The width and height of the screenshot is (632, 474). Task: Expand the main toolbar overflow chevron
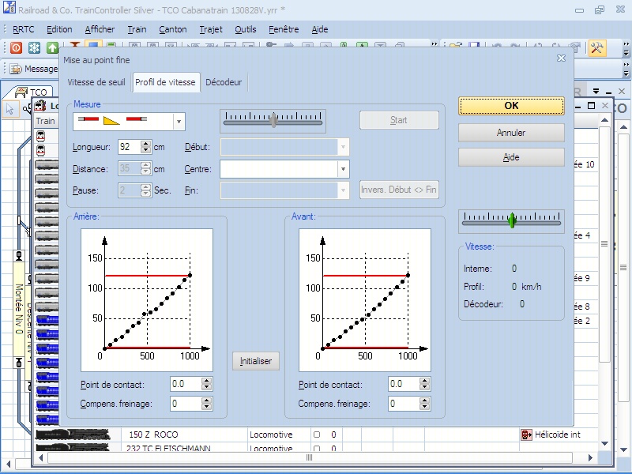(x=434, y=43)
